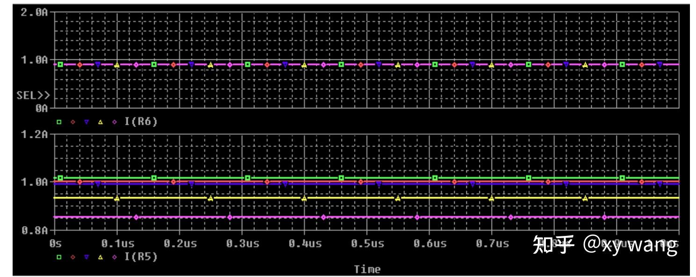The image size is (696, 277).
Task: Click the 0s time axis label
Action: coord(55,243)
